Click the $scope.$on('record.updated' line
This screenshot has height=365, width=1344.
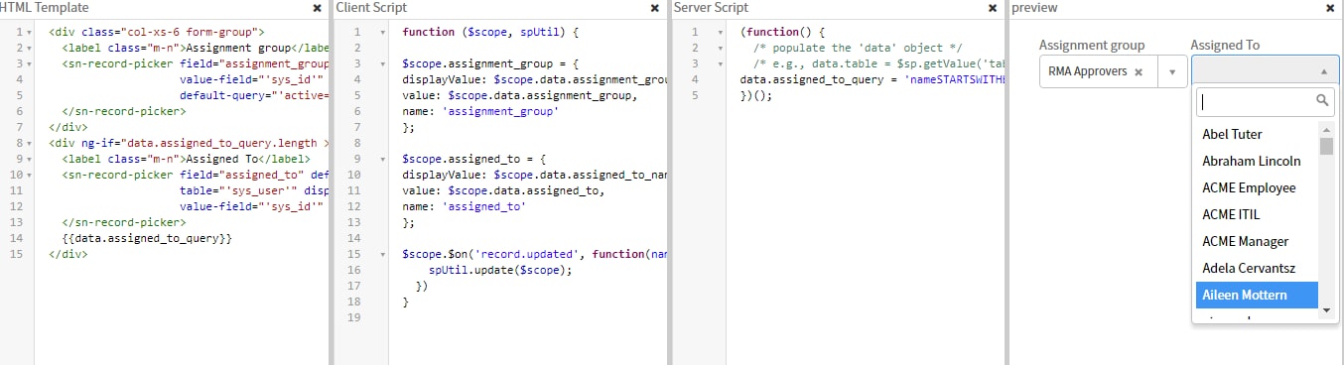tap(534, 255)
